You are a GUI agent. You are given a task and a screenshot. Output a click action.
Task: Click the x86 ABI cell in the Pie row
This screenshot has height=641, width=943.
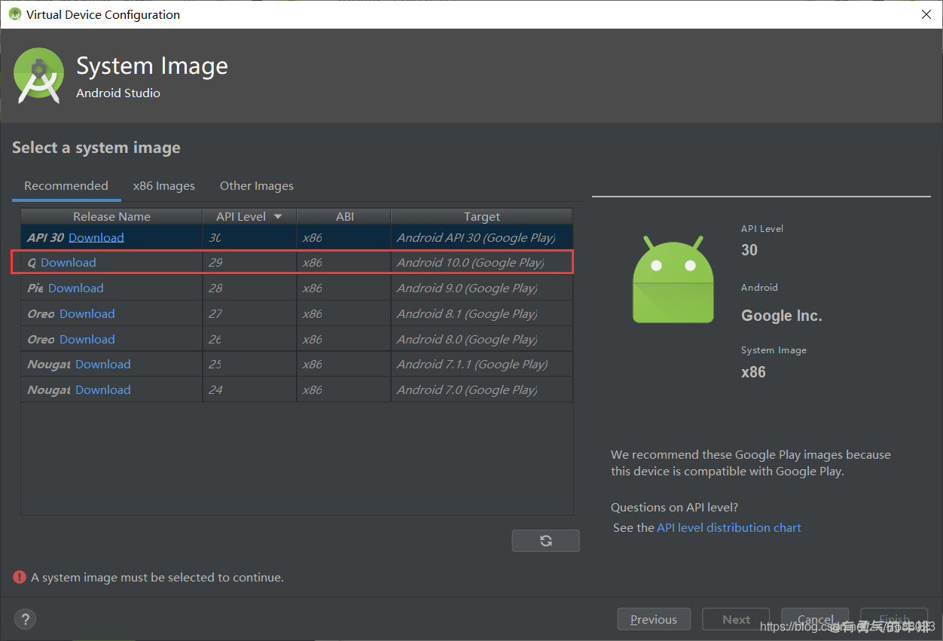(x=344, y=288)
